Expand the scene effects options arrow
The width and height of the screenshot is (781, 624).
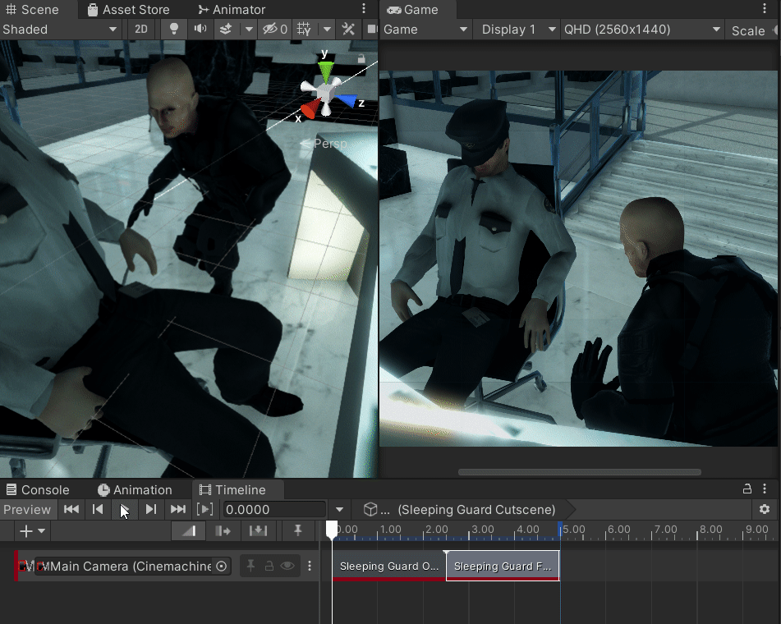pyautogui.click(x=249, y=30)
